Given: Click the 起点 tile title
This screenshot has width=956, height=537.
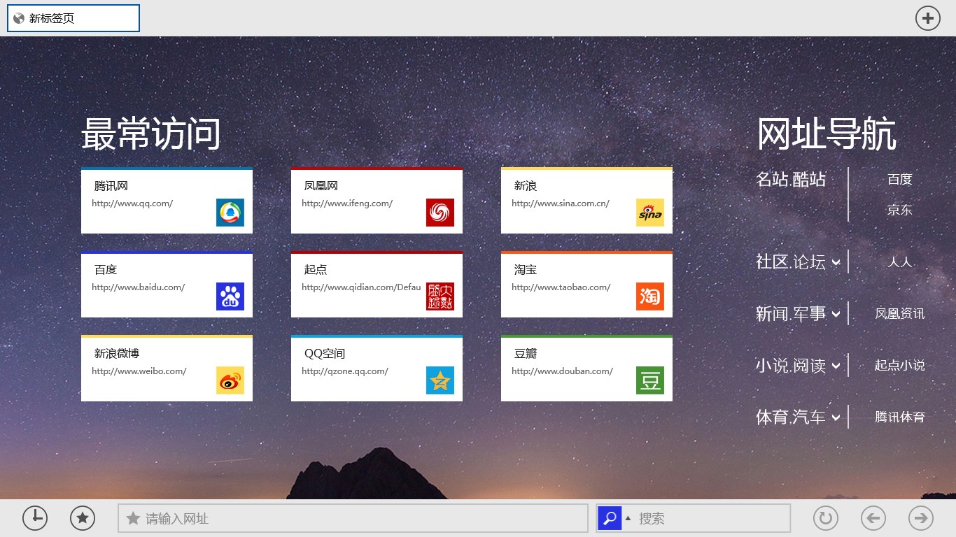Looking at the screenshot, I should [316, 270].
